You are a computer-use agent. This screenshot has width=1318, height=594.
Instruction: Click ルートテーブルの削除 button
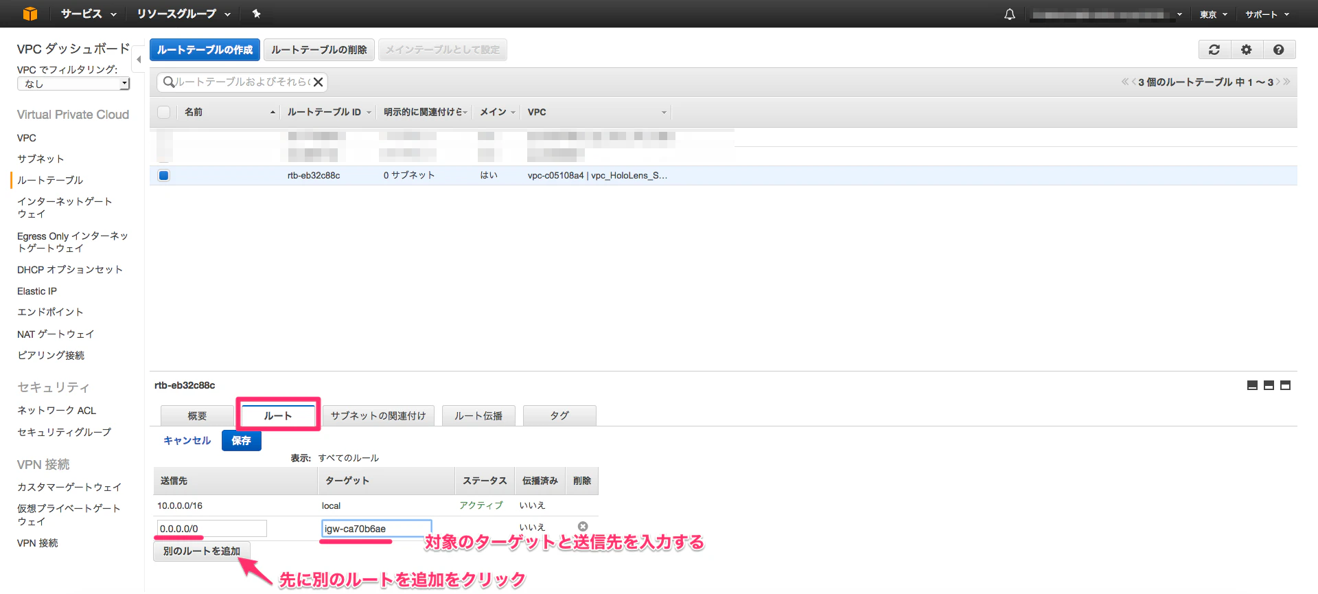tap(319, 49)
